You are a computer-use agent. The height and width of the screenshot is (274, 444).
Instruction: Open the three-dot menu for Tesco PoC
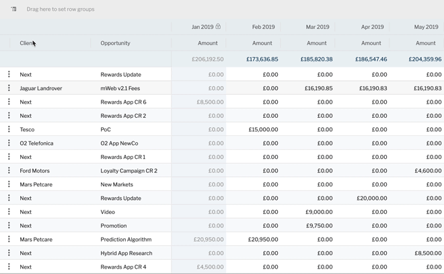[x=9, y=129]
